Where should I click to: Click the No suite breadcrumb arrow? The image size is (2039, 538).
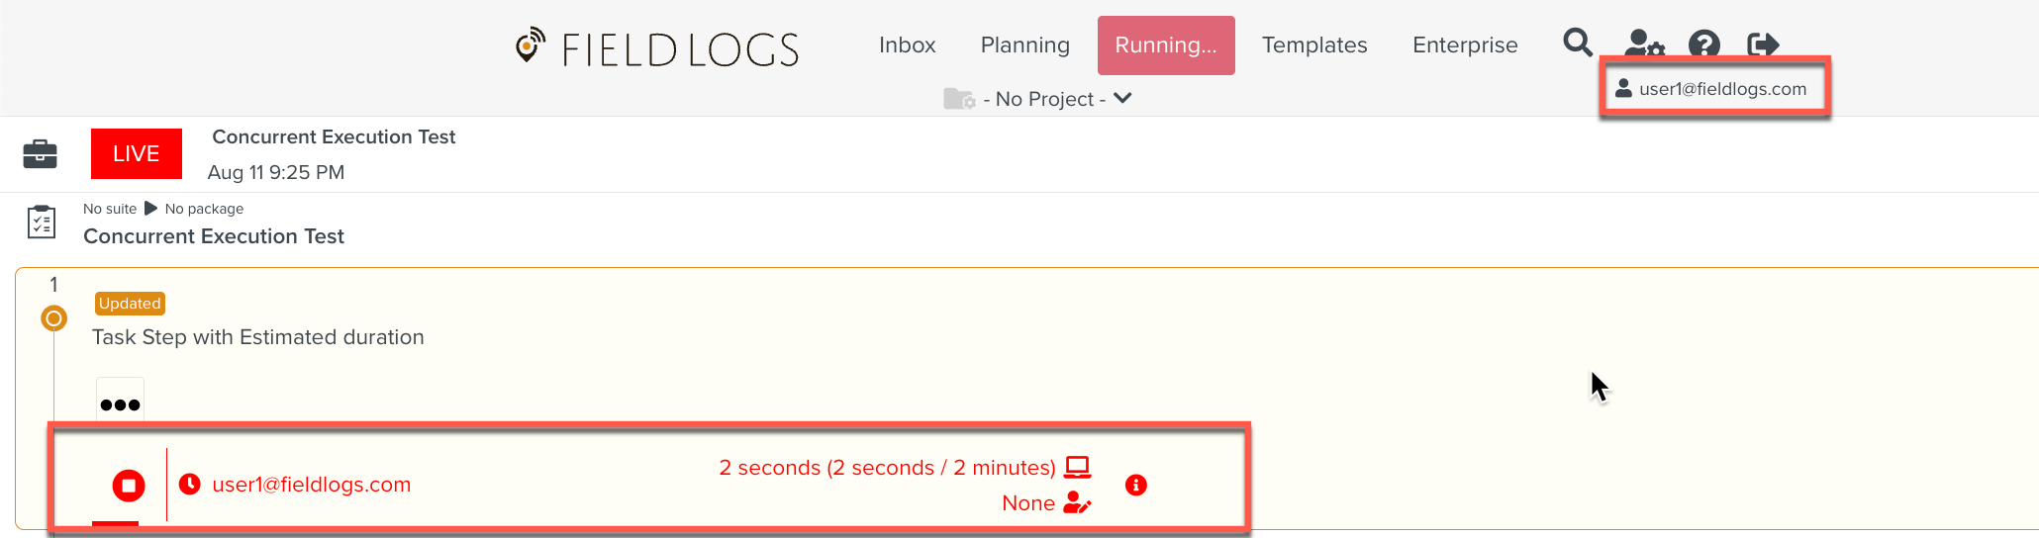151,209
